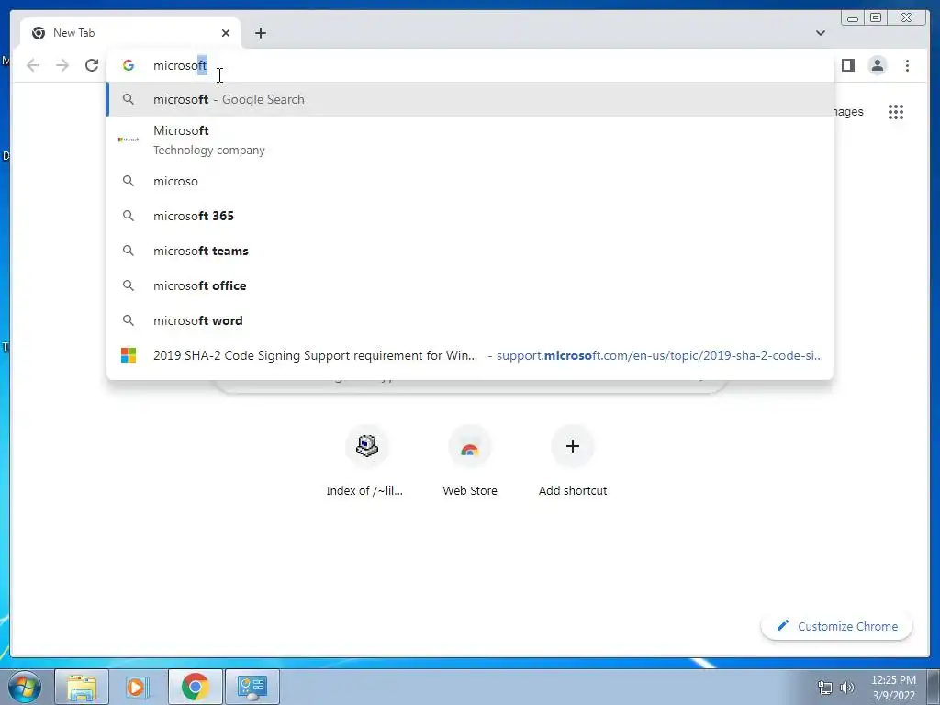This screenshot has width=940, height=705.
Task: Select the 'microsoft teams' suggestion
Action: (470, 251)
